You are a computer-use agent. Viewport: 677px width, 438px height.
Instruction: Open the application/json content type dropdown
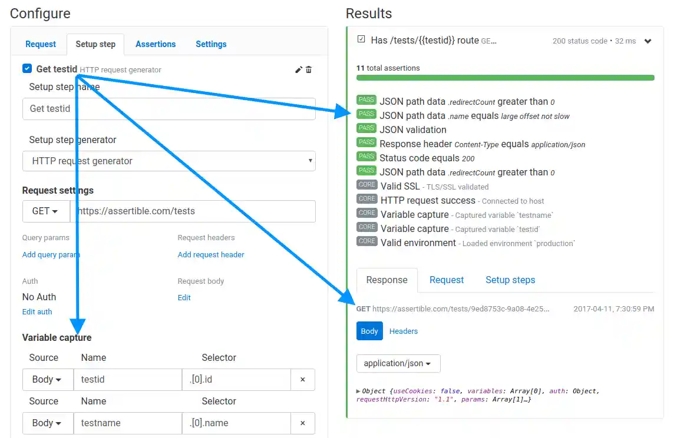pos(398,363)
